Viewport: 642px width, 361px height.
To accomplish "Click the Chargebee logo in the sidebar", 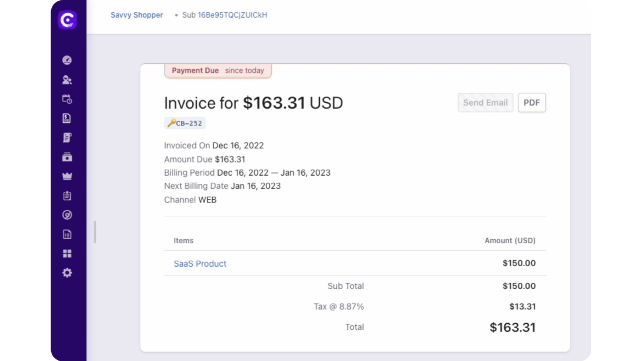I will click(x=67, y=20).
